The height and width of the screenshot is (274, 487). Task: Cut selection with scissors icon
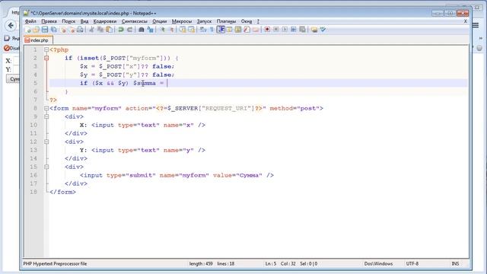click(91, 30)
